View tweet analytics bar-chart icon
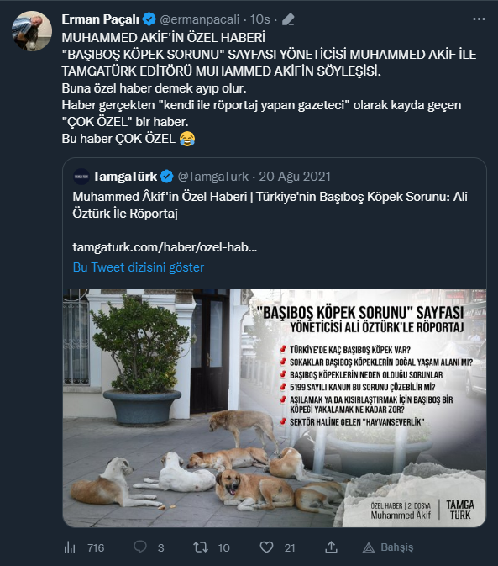Image resolution: width=498 pixels, height=566 pixels. pos(70,547)
